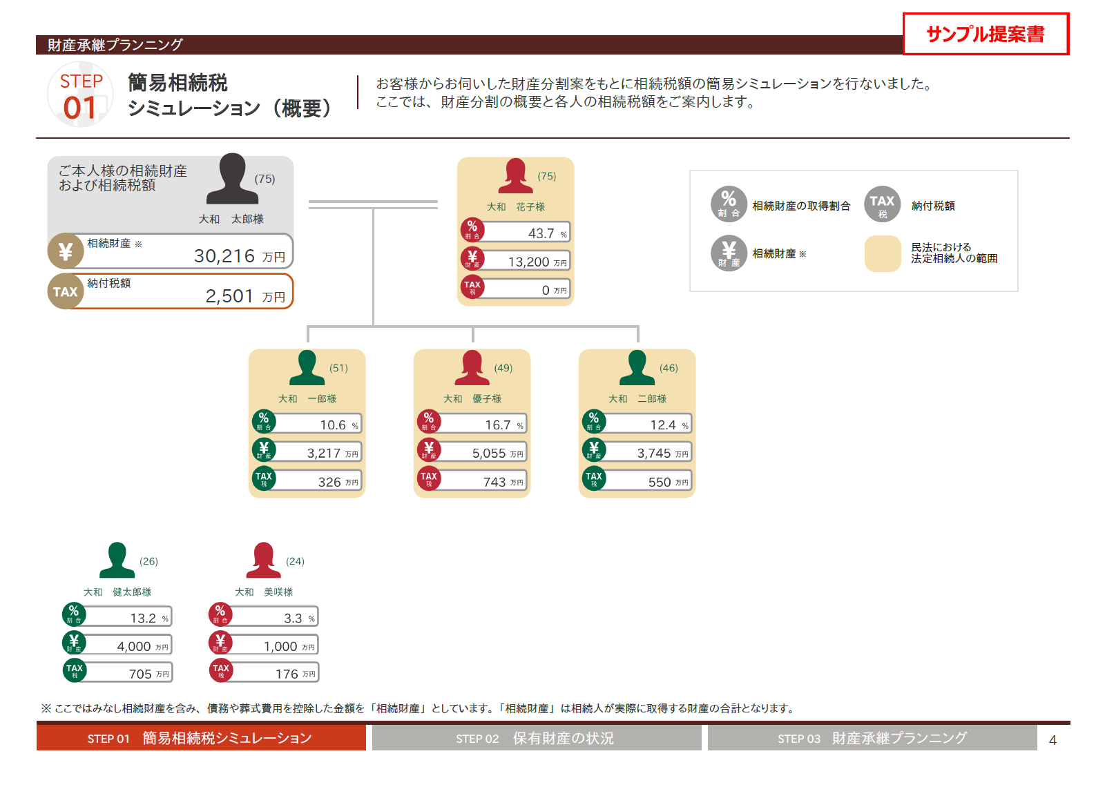Click the beige 法定相続人の範囲 legend swatch
Viewport: 1105px width, 787px height.
coord(883,253)
